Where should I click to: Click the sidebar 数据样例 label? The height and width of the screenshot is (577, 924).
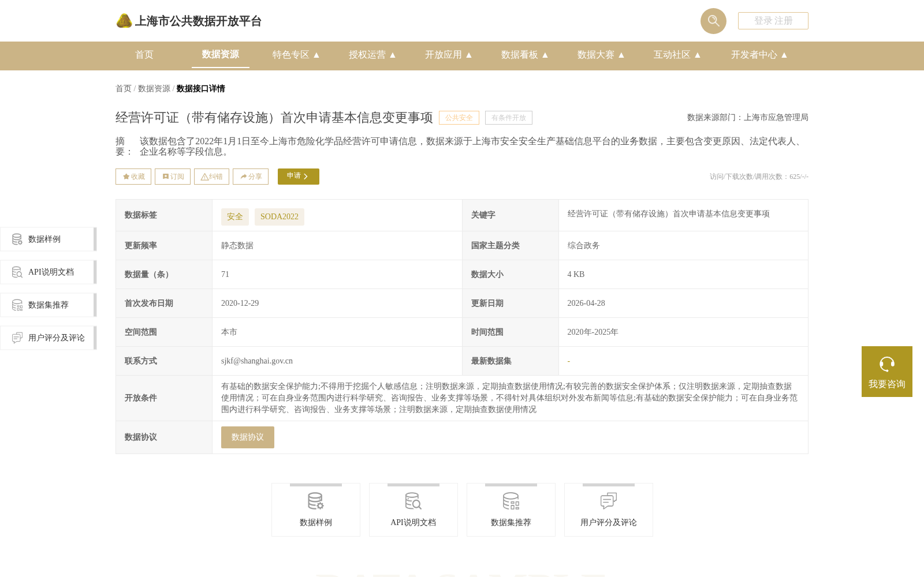tap(44, 239)
